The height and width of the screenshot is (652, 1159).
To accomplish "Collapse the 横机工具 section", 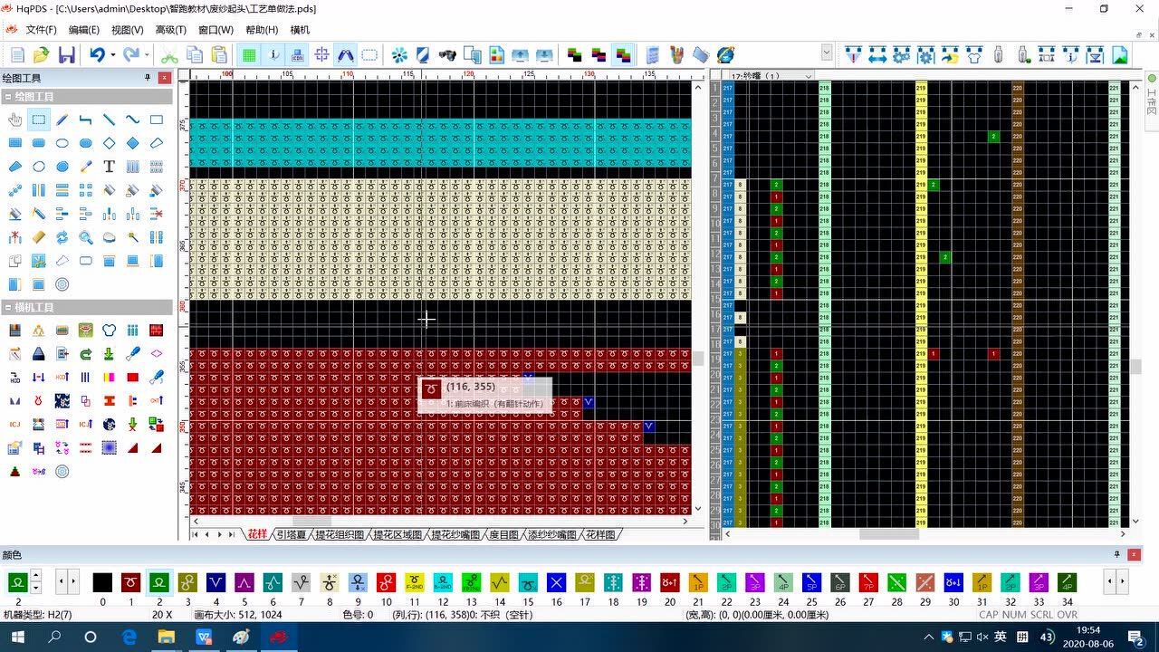I will click(x=8, y=308).
